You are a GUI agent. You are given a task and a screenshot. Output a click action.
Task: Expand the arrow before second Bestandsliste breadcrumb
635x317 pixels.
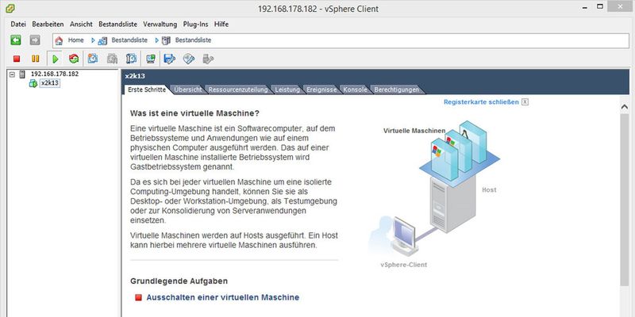point(156,40)
